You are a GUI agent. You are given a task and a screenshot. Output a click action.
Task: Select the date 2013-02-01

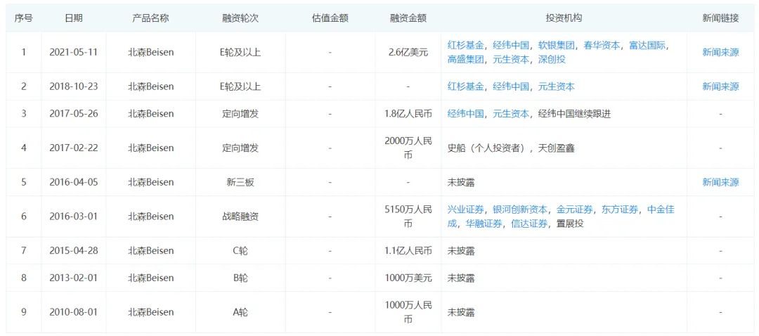pyautogui.click(x=74, y=278)
